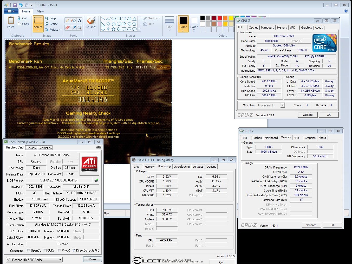Select the Color picker eyedropper tool
The height and width of the screenshot is (264, 352).
(74, 28)
